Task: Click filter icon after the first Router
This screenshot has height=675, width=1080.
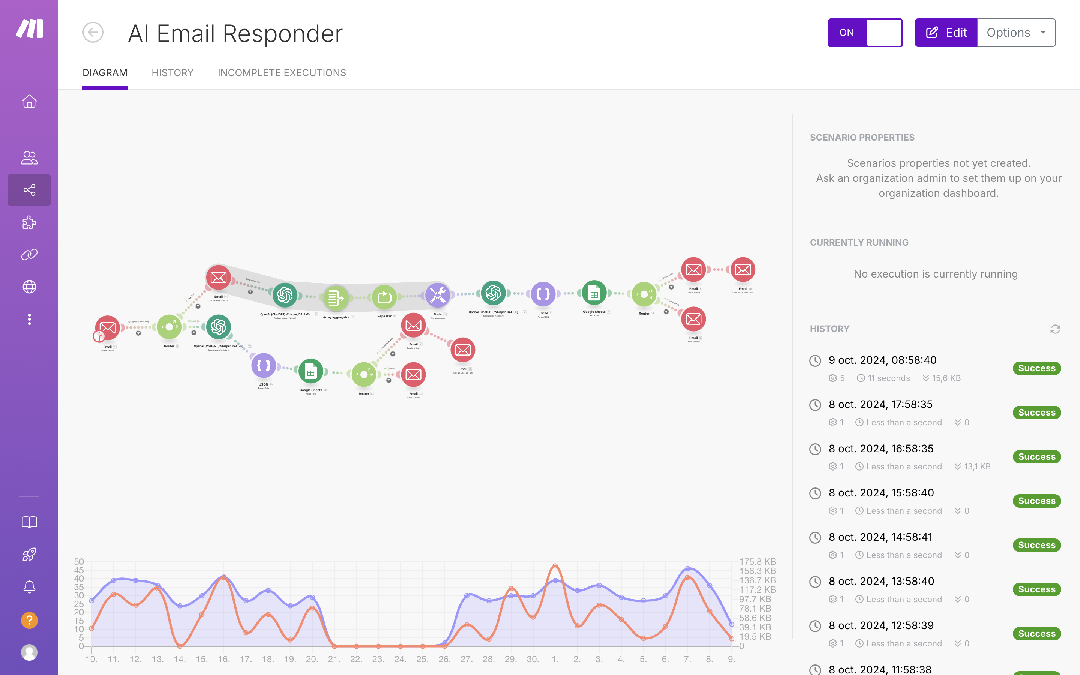Action: [194, 333]
